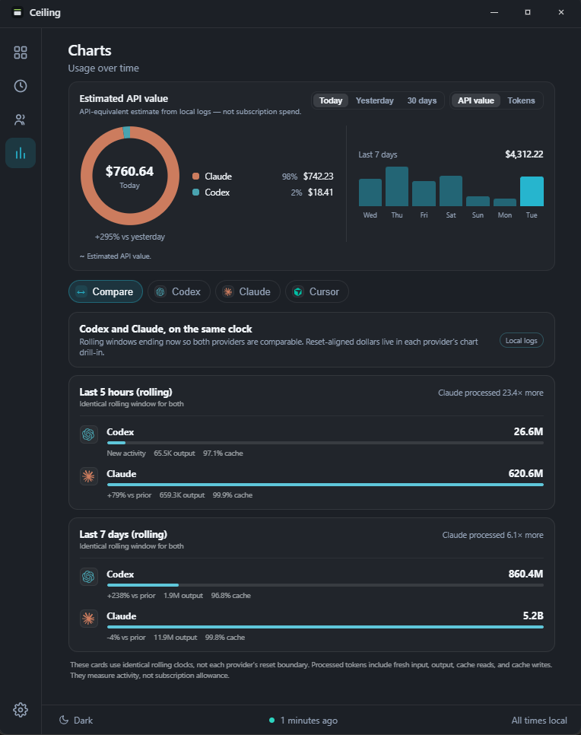
Task: Open settings gear in sidebar
Action: [20, 710]
